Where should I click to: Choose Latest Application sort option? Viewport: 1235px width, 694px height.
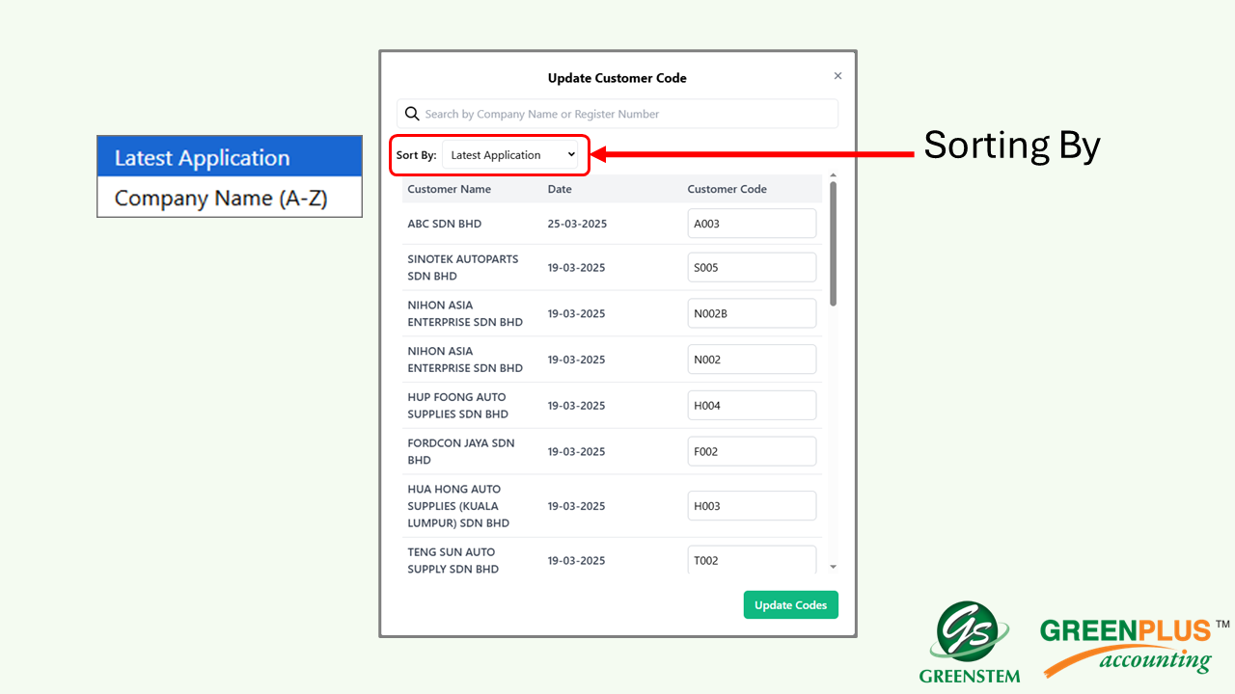coord(230,158)
